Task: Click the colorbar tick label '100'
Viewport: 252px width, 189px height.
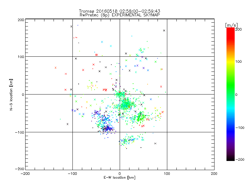Action: point(238,61)
